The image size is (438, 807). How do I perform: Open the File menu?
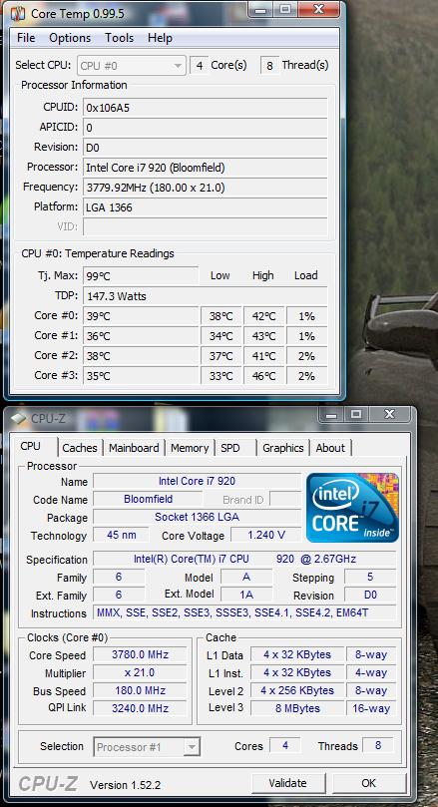(26, 38)
